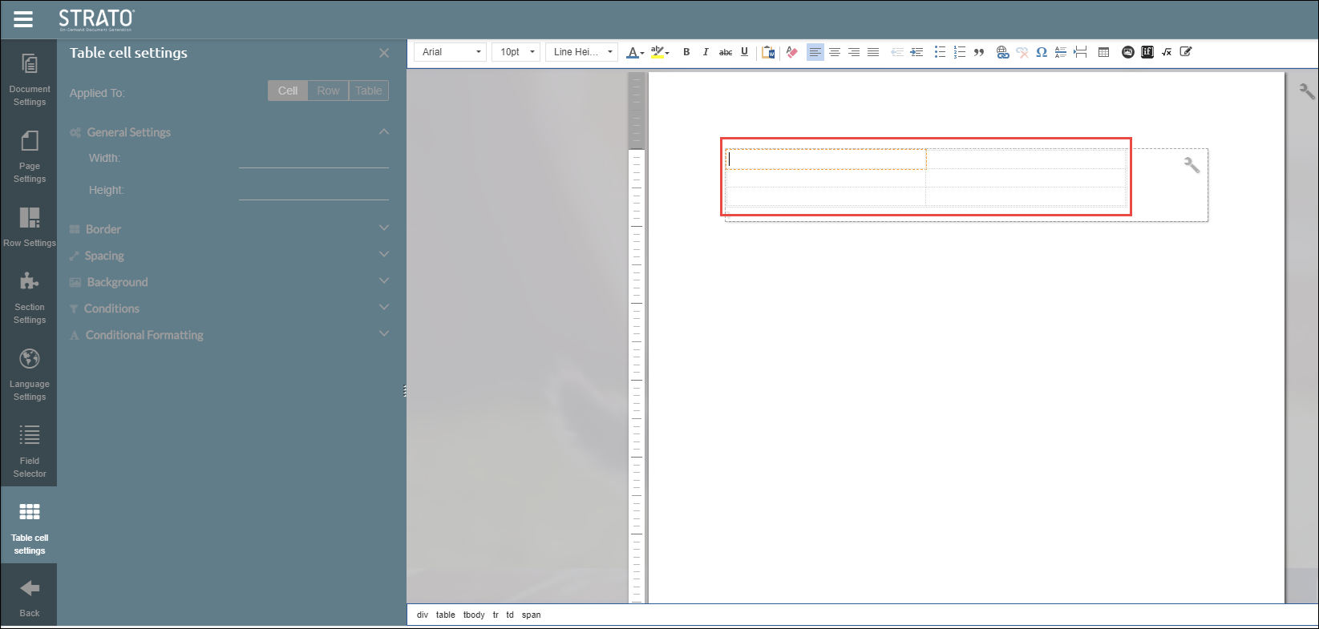Click the tbody breadcrumb in path bar
Viewport: 1319px width, 629px height.
[474, 615]
